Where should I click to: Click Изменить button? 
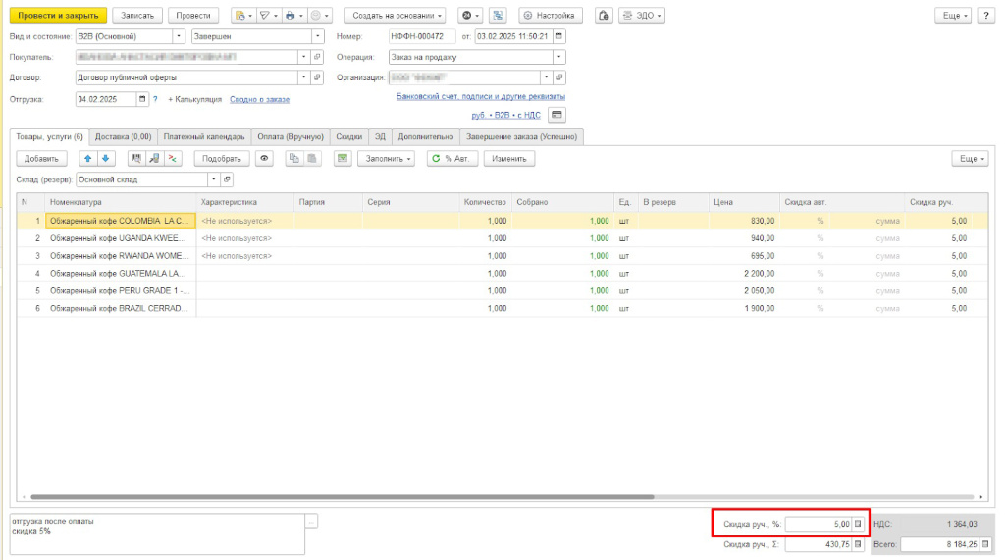click(x=509, y=158)
